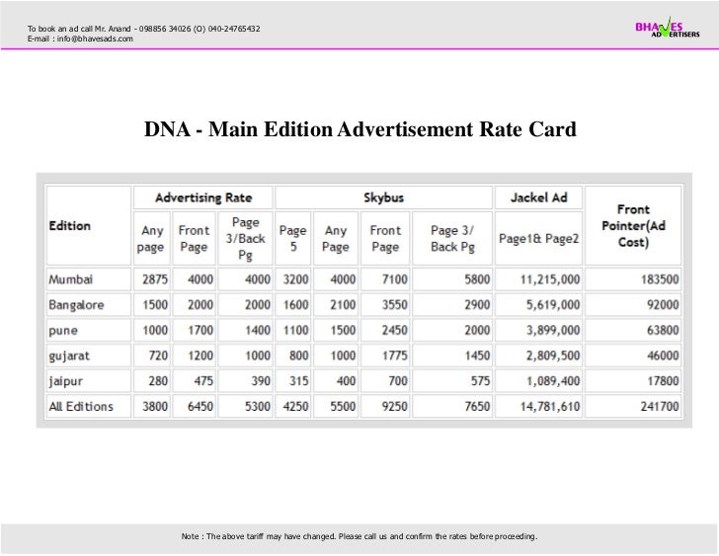Click the jaipur value 280
Image resolution: width=719 pixels, height=556 pixels.
[x=158, y=381]
